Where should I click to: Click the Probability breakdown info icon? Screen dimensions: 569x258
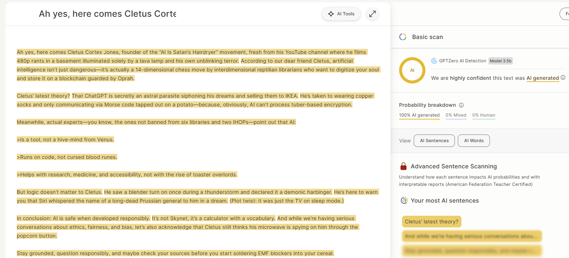click(461, 105)
